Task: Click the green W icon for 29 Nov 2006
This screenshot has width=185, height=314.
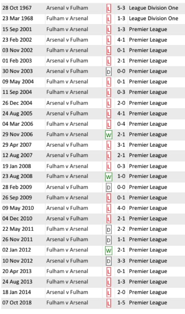Action: coord(109,135)
